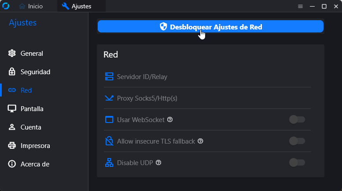The width and height of the screenshot is (342, 191).
Task: Switch to the Inicio tab
Action: point(31,6)
